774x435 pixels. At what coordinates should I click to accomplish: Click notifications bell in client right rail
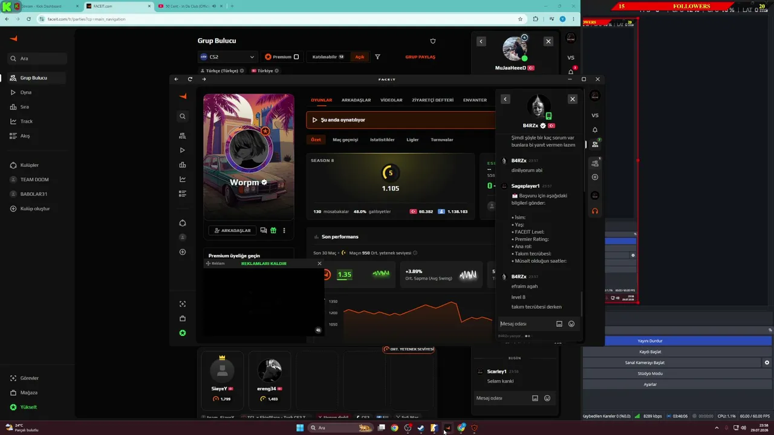click(595, 130)
